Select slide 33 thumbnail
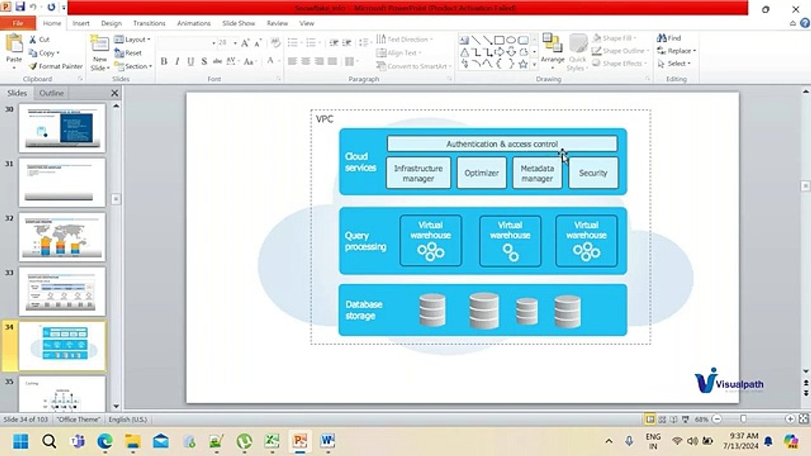 [61, 291]
